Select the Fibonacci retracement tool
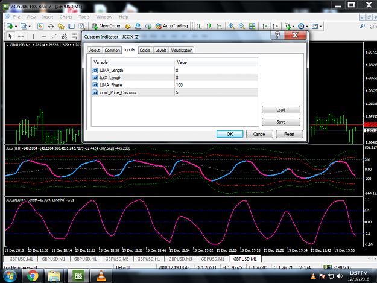Screen dimensions: 377x283 click(75, 36)
